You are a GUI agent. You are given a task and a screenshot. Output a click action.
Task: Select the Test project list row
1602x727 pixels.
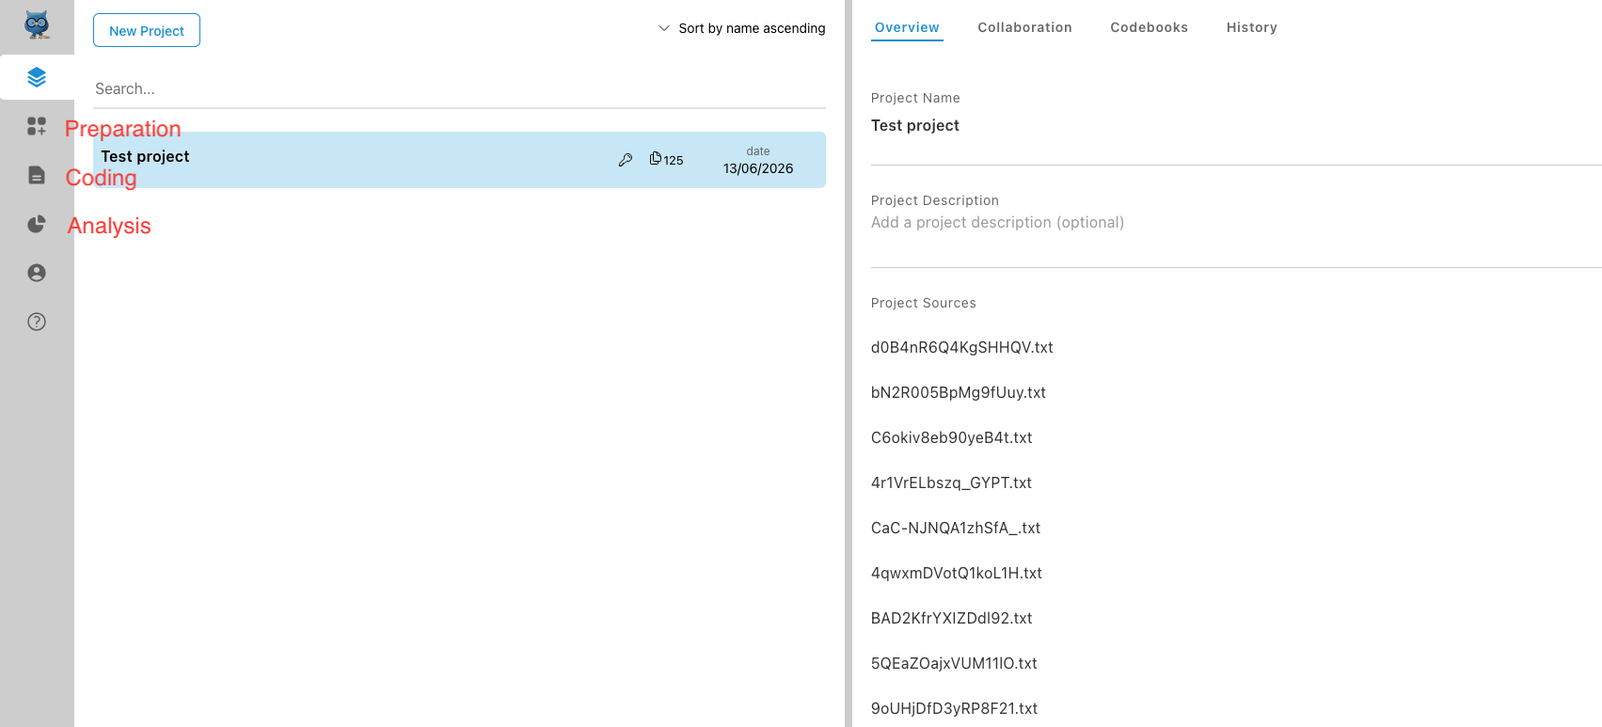pyautogui.click(x=459, y=160)
